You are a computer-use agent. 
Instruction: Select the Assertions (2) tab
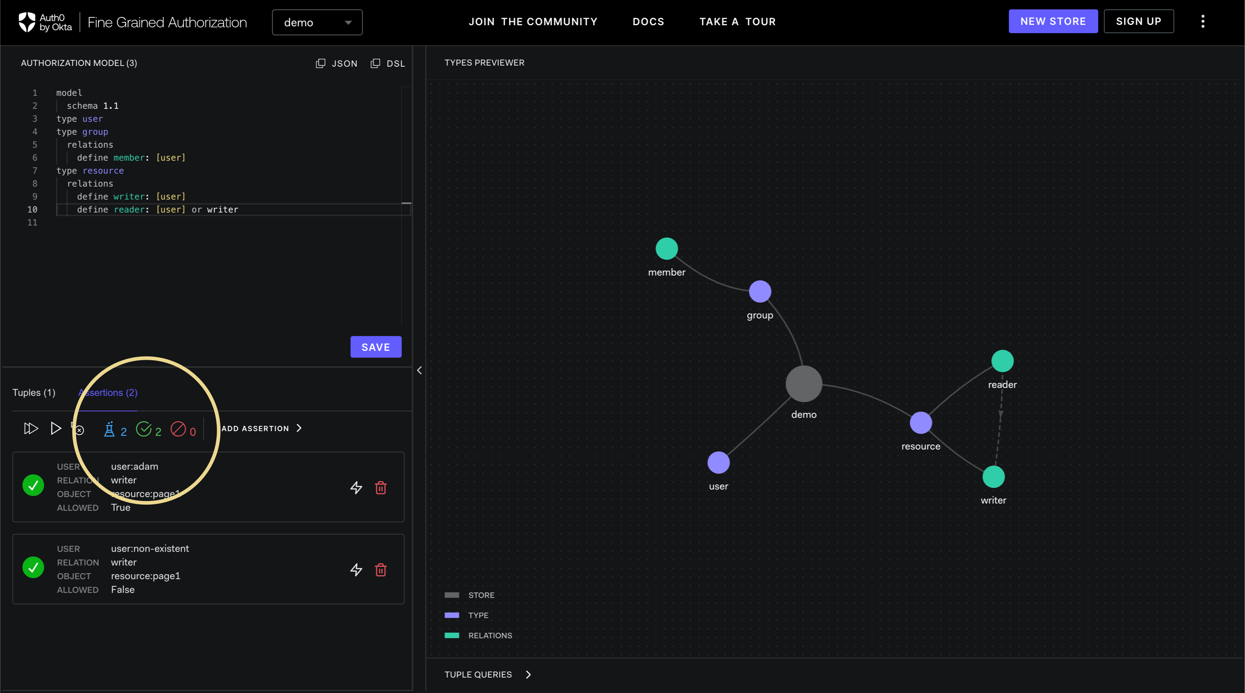click(x=108, y=392)
